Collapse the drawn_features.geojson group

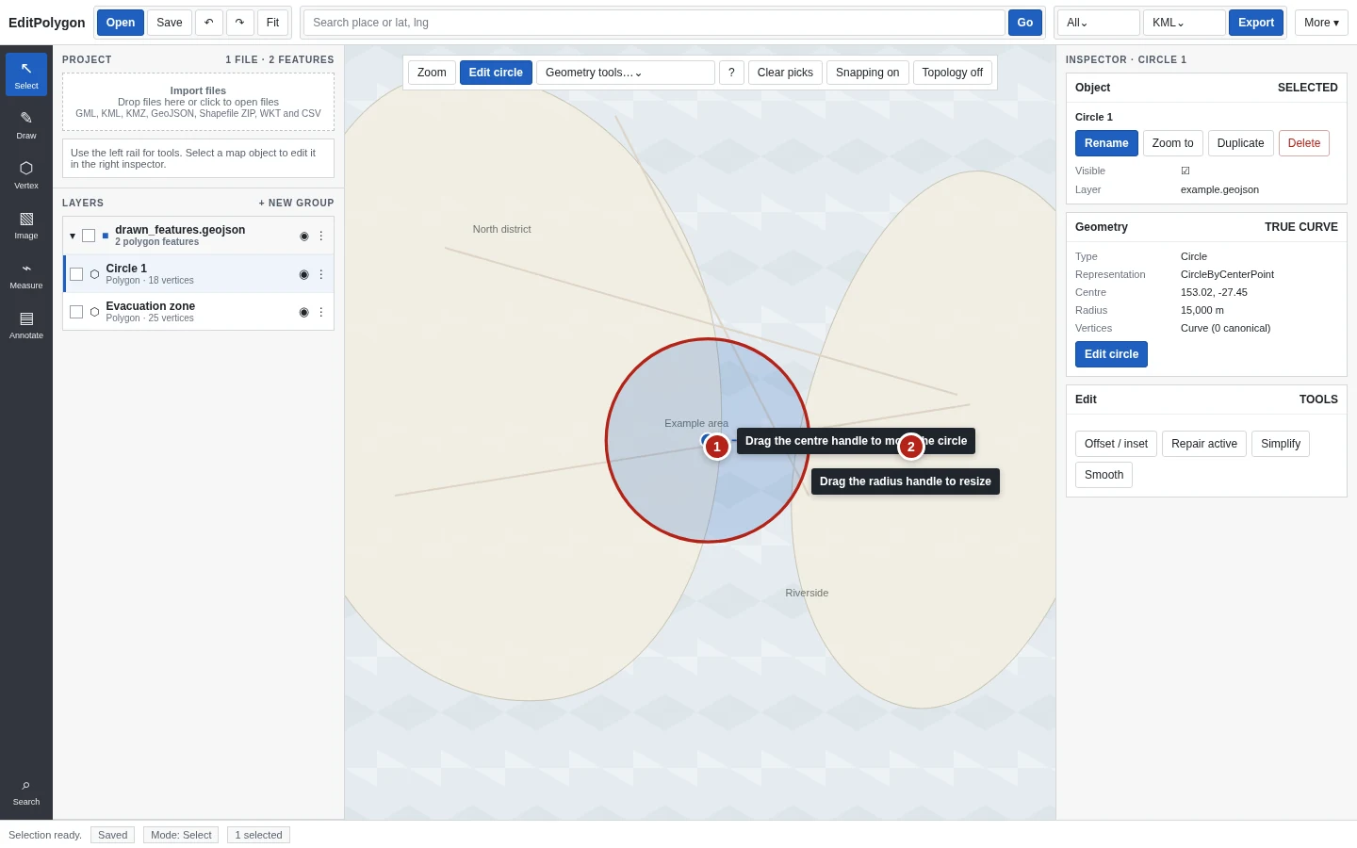[x=73, y=236]
